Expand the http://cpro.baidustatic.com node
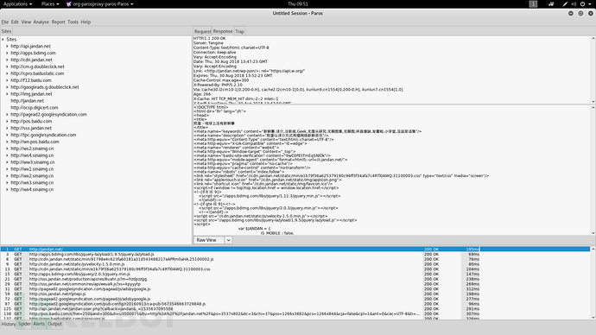The height and width of the screenshot is (335, 596). (7, 73)
